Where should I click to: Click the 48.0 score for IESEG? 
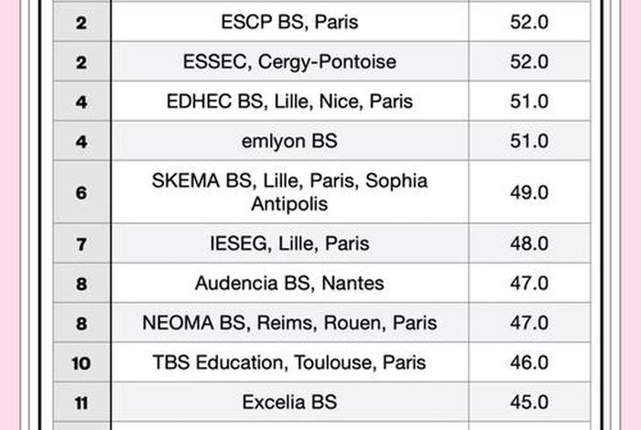tap(529, 243)
